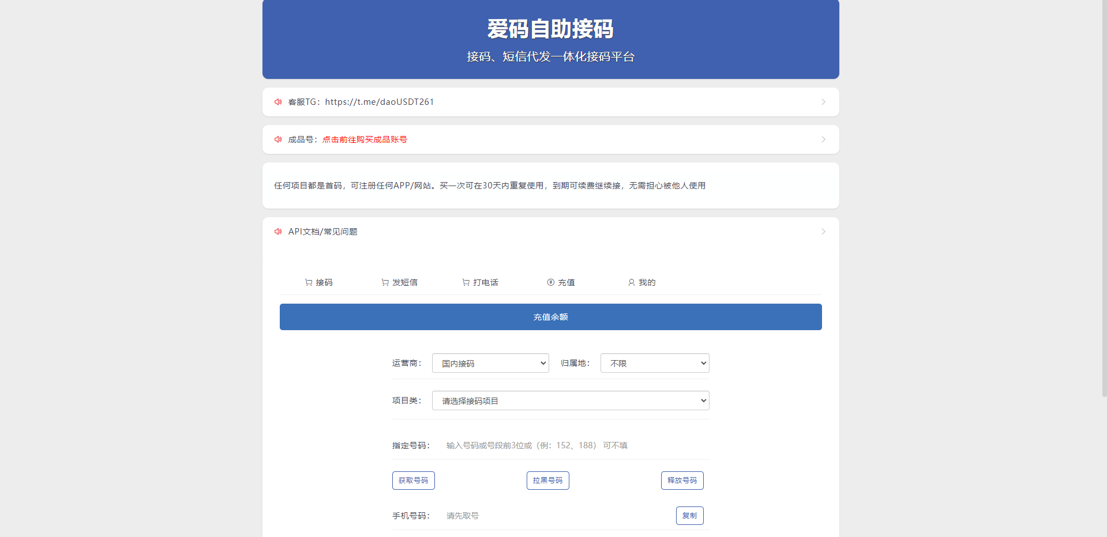
Task: Open 运营商 dropdown showing 国内接码
Action: 490,363
